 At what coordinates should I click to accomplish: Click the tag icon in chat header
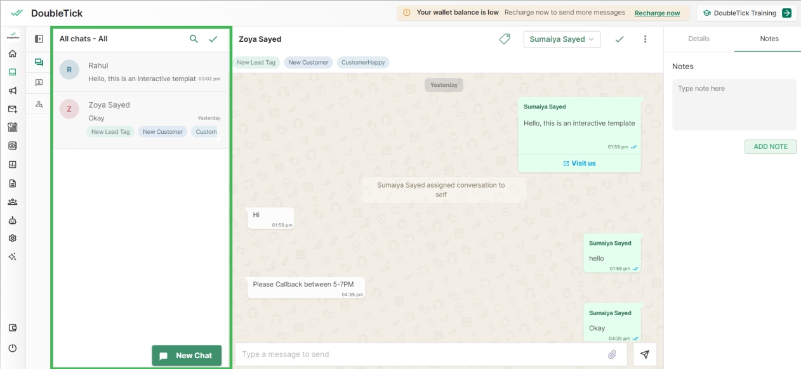(505, 39)
